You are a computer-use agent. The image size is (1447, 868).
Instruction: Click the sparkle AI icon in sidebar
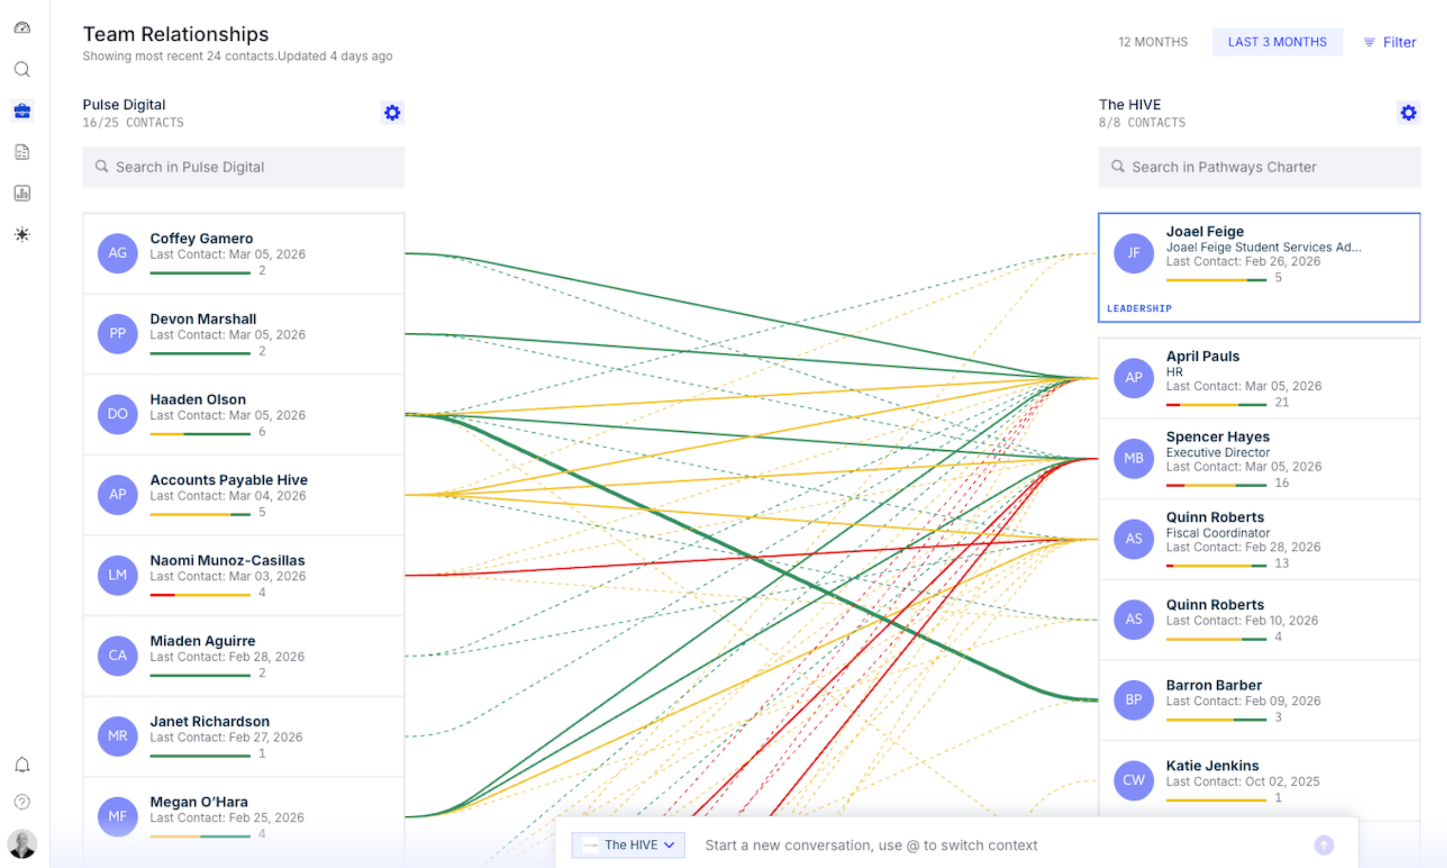(22, 234)
